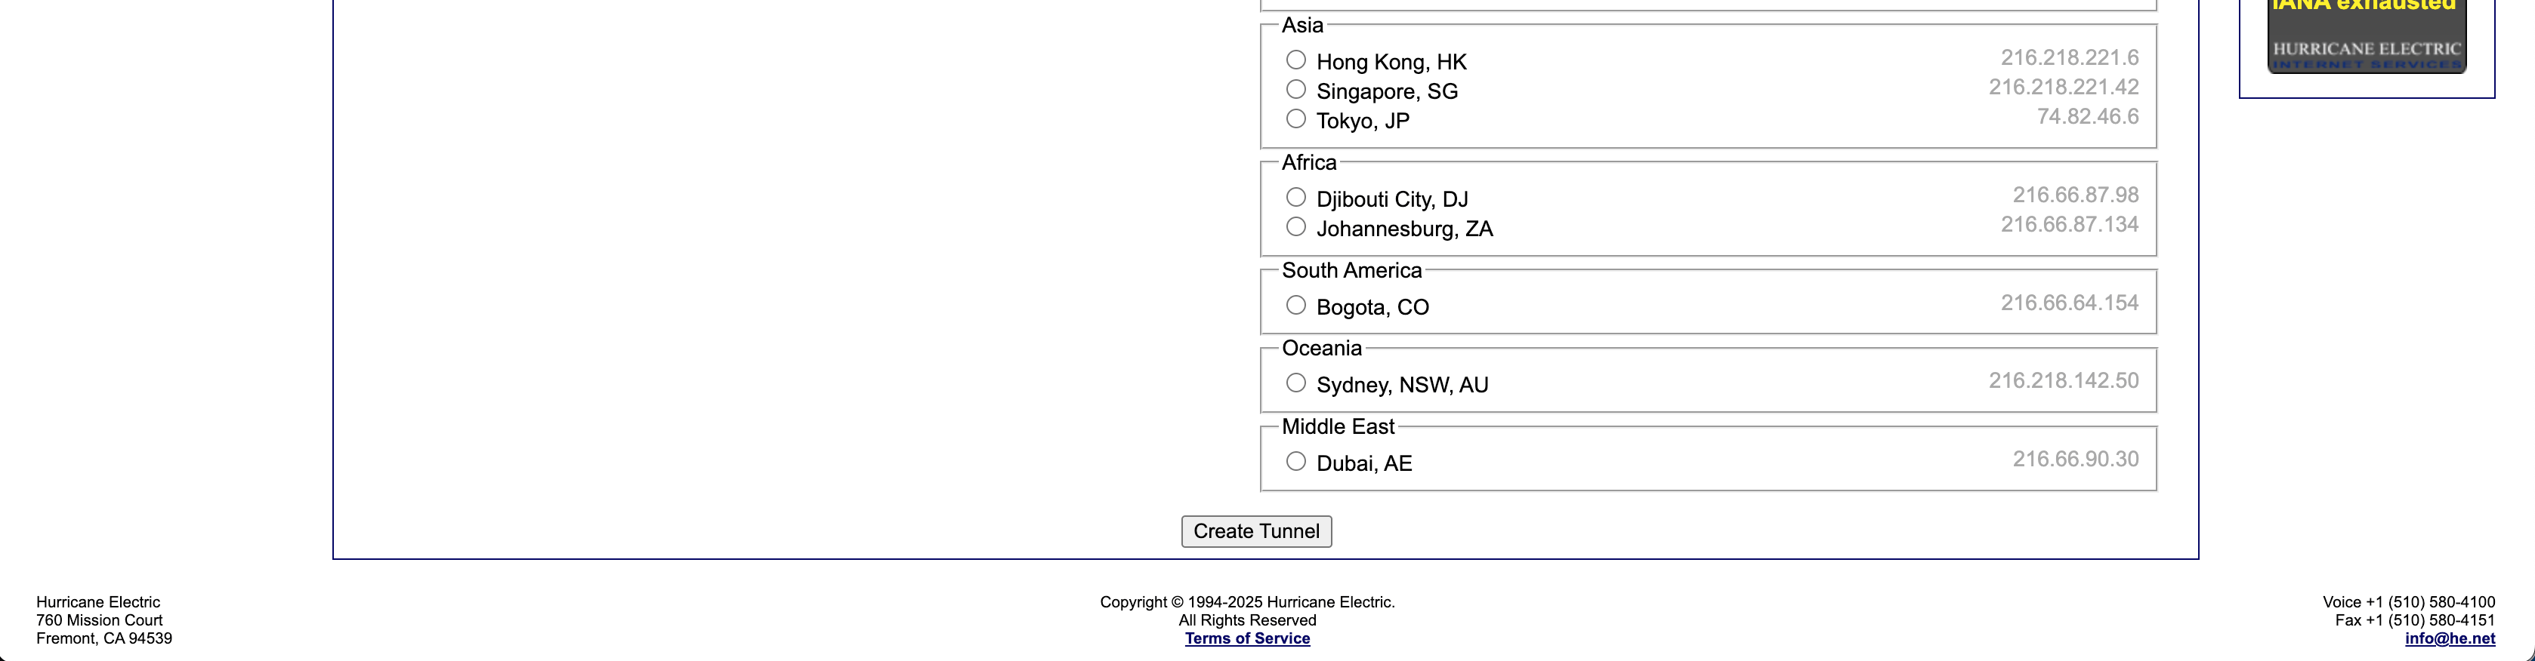Click the Bogota IP 216.66.64.154

point(2070,303)
